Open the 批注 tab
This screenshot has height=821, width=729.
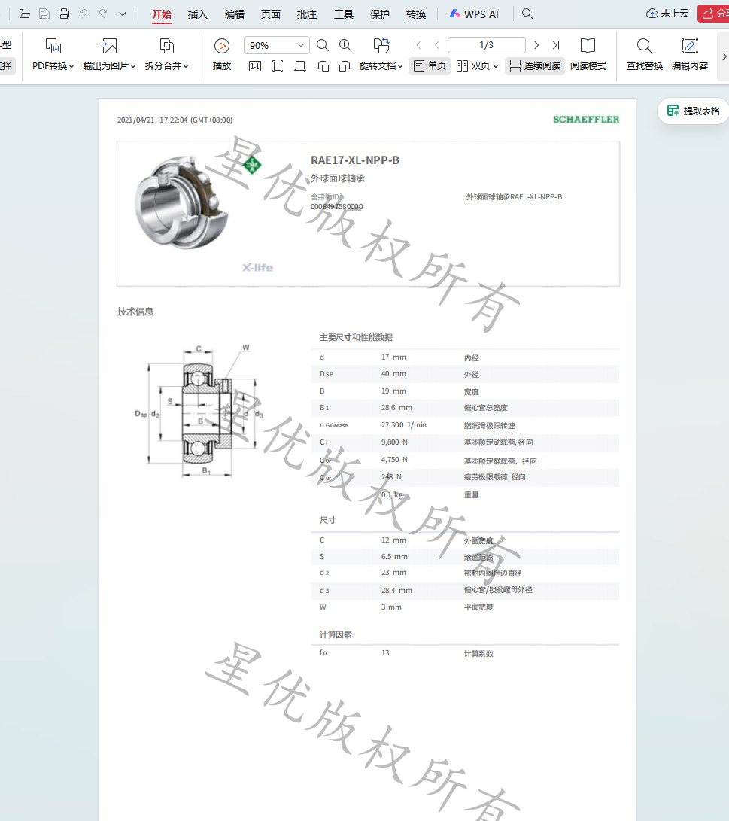307,14
